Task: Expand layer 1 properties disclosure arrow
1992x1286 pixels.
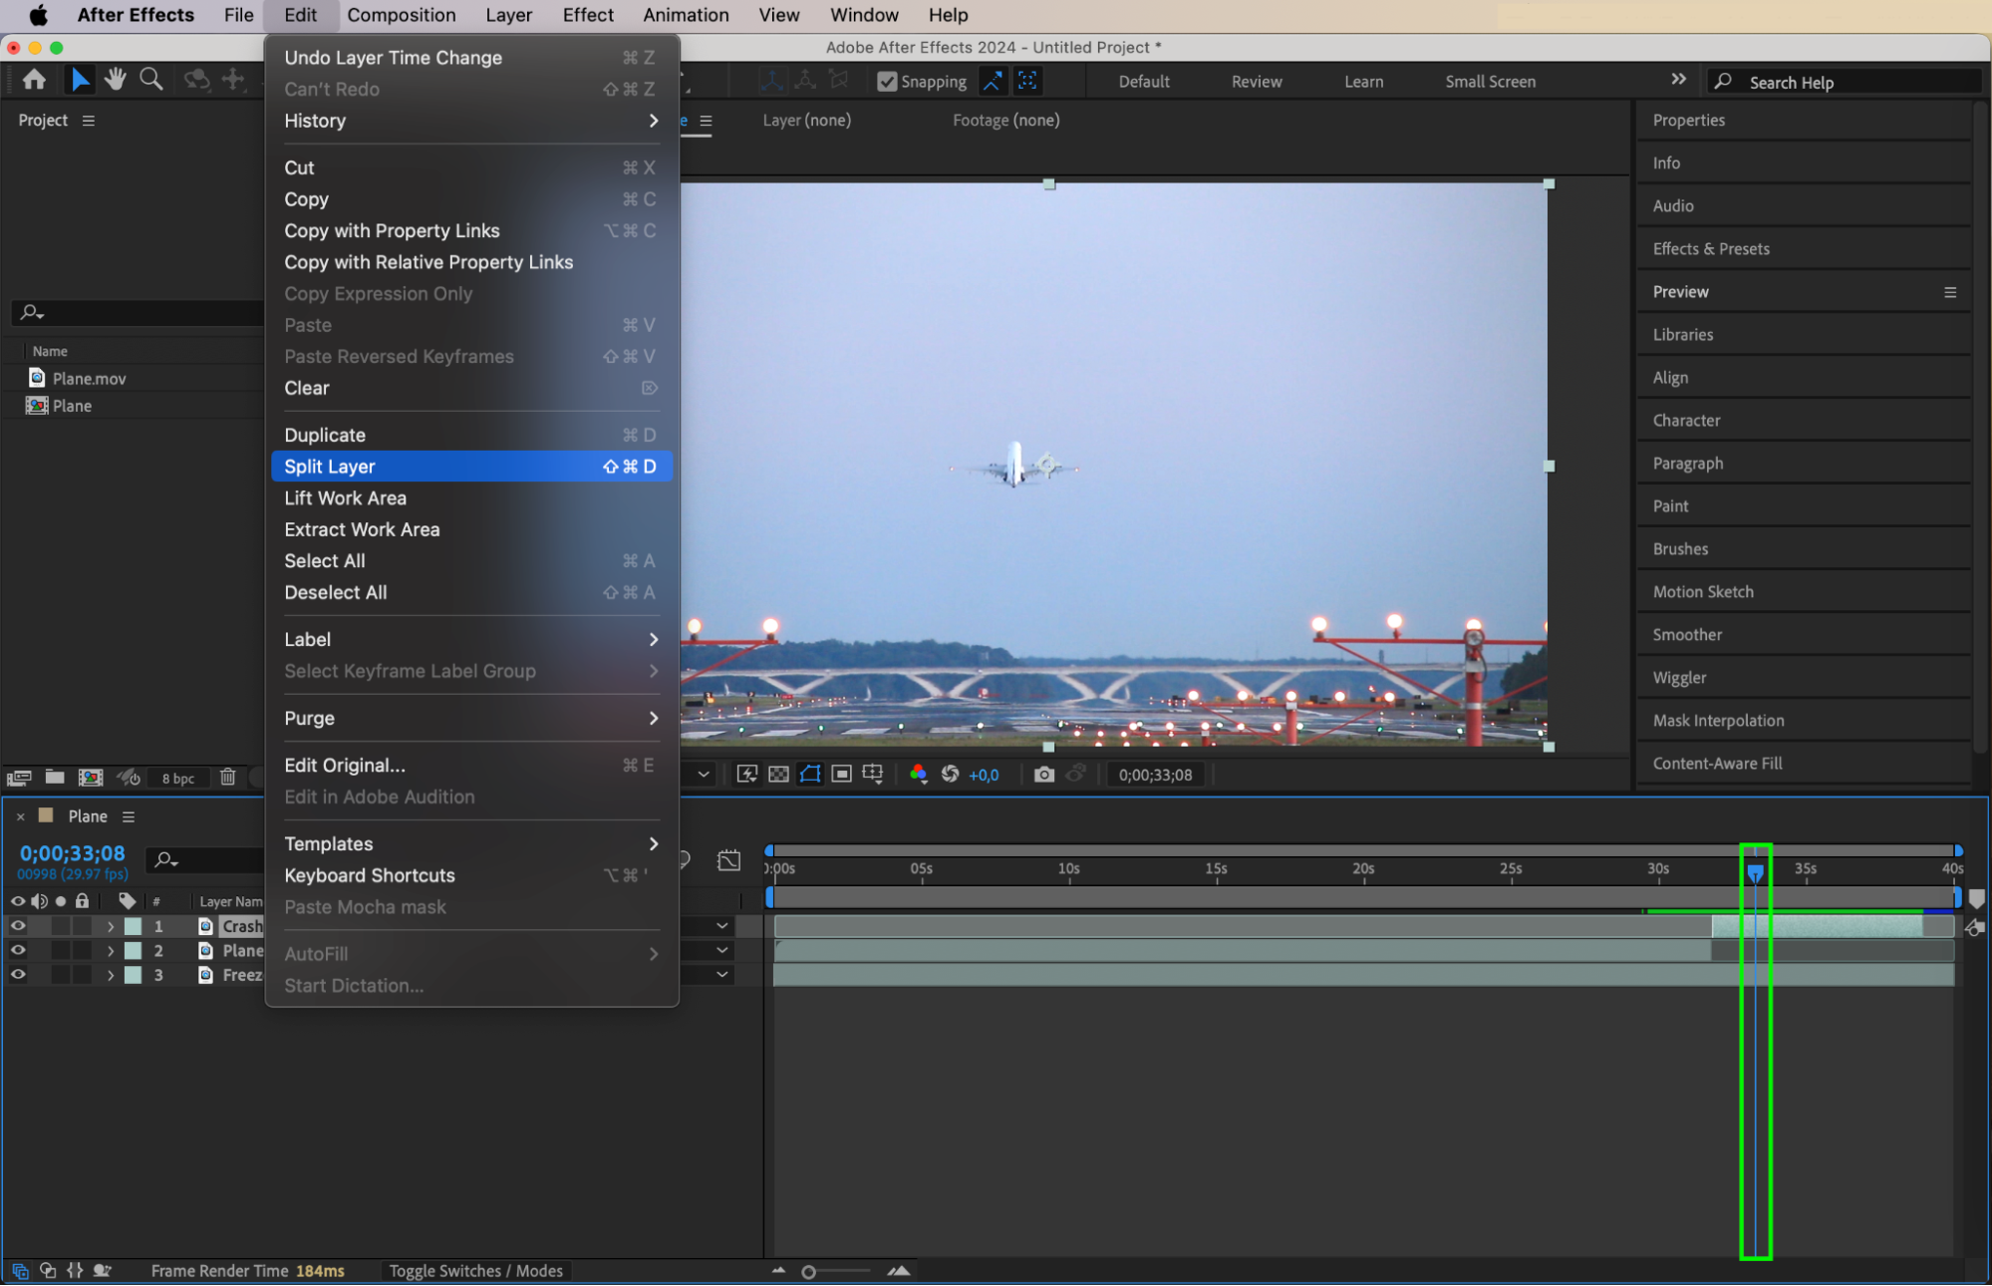Action: tap(111, 926)
